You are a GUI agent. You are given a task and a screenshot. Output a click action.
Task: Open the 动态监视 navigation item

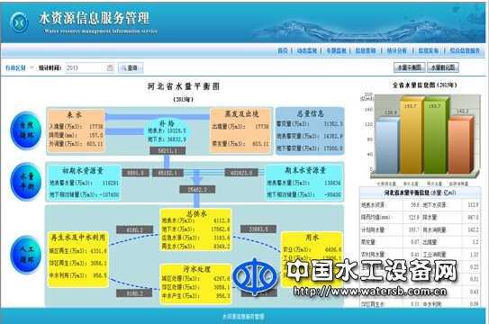306,50
